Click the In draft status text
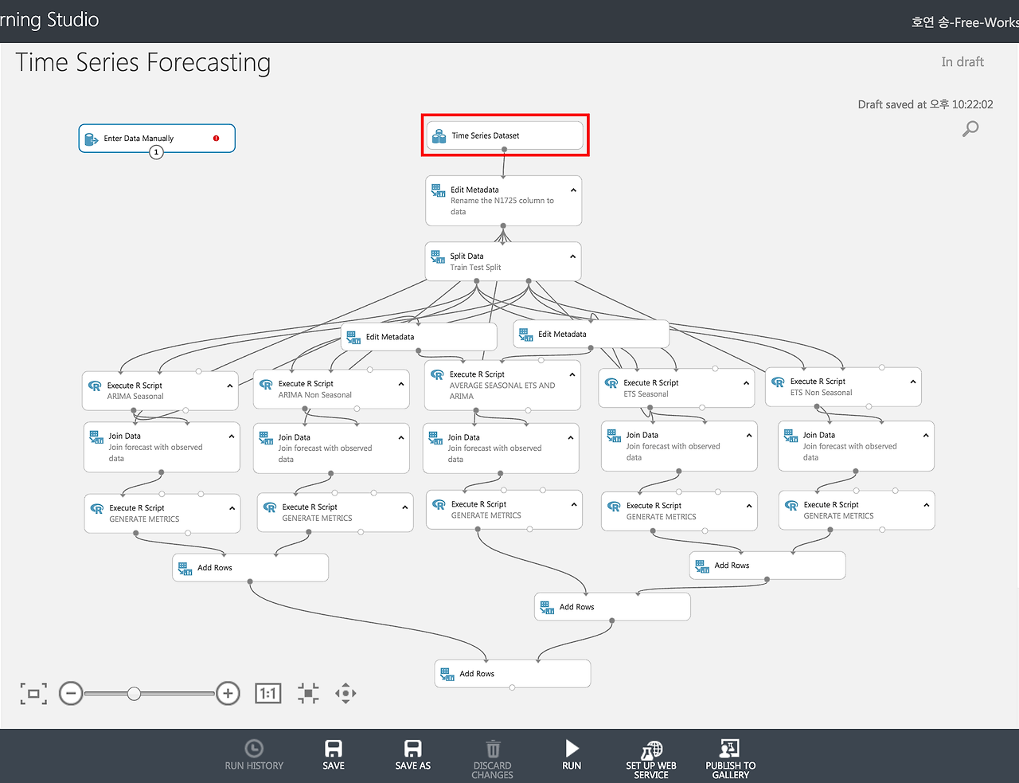 coord(962,62)
